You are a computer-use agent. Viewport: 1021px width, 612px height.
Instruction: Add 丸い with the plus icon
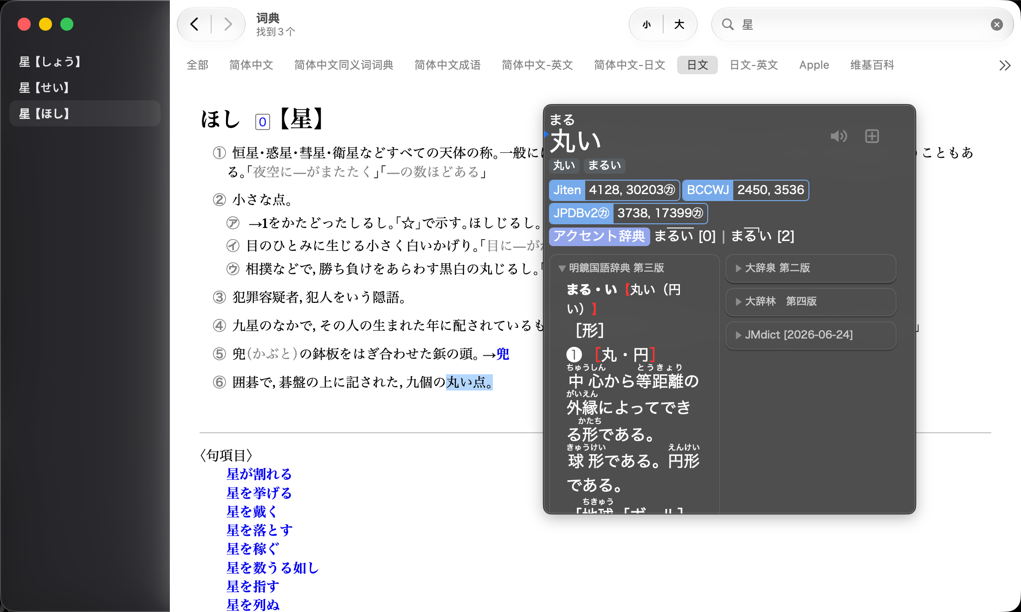872,136
